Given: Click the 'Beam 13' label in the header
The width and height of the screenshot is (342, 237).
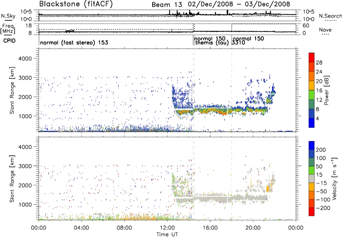Looking at the screenshot, I should (168, 4).
